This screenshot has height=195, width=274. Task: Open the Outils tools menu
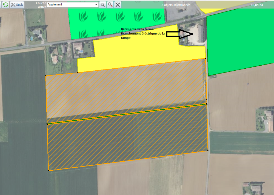pyautogui.click(x=17, y=5)
